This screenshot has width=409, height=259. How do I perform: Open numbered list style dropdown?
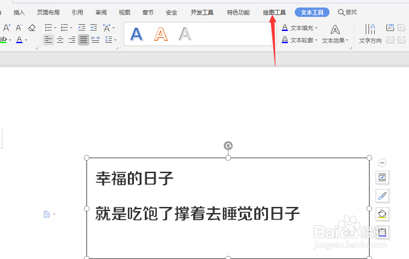(x=71, y=28)
